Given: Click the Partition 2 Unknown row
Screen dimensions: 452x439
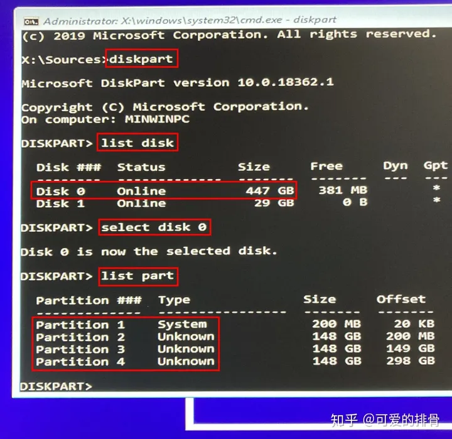Looking at the screenshot, I should pyautogui.click(x=235, y=337).
